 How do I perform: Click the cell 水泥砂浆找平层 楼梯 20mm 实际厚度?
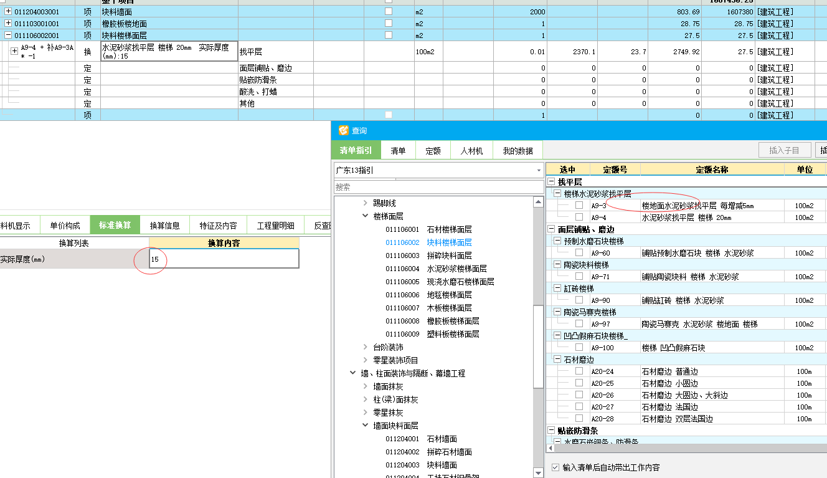[169, 52]
